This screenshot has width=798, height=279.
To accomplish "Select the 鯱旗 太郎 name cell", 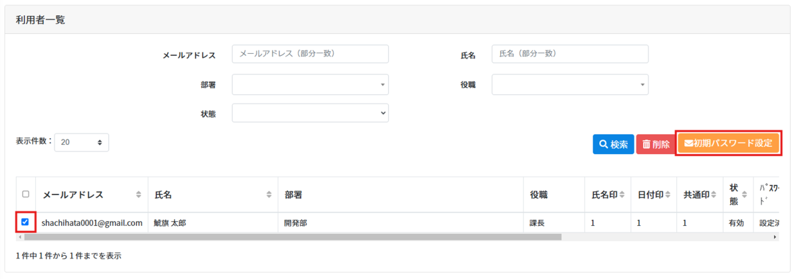I will click(x=170, y=223).
